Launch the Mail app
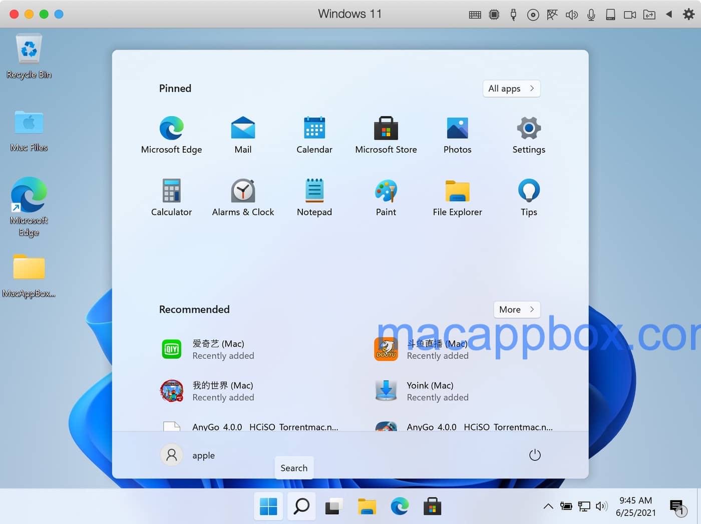 pos(243,135)
